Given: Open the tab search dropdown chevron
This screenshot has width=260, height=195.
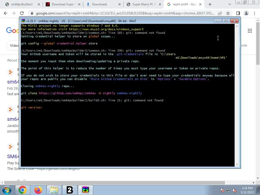Looking at the screenshot, I should [230, 5].
